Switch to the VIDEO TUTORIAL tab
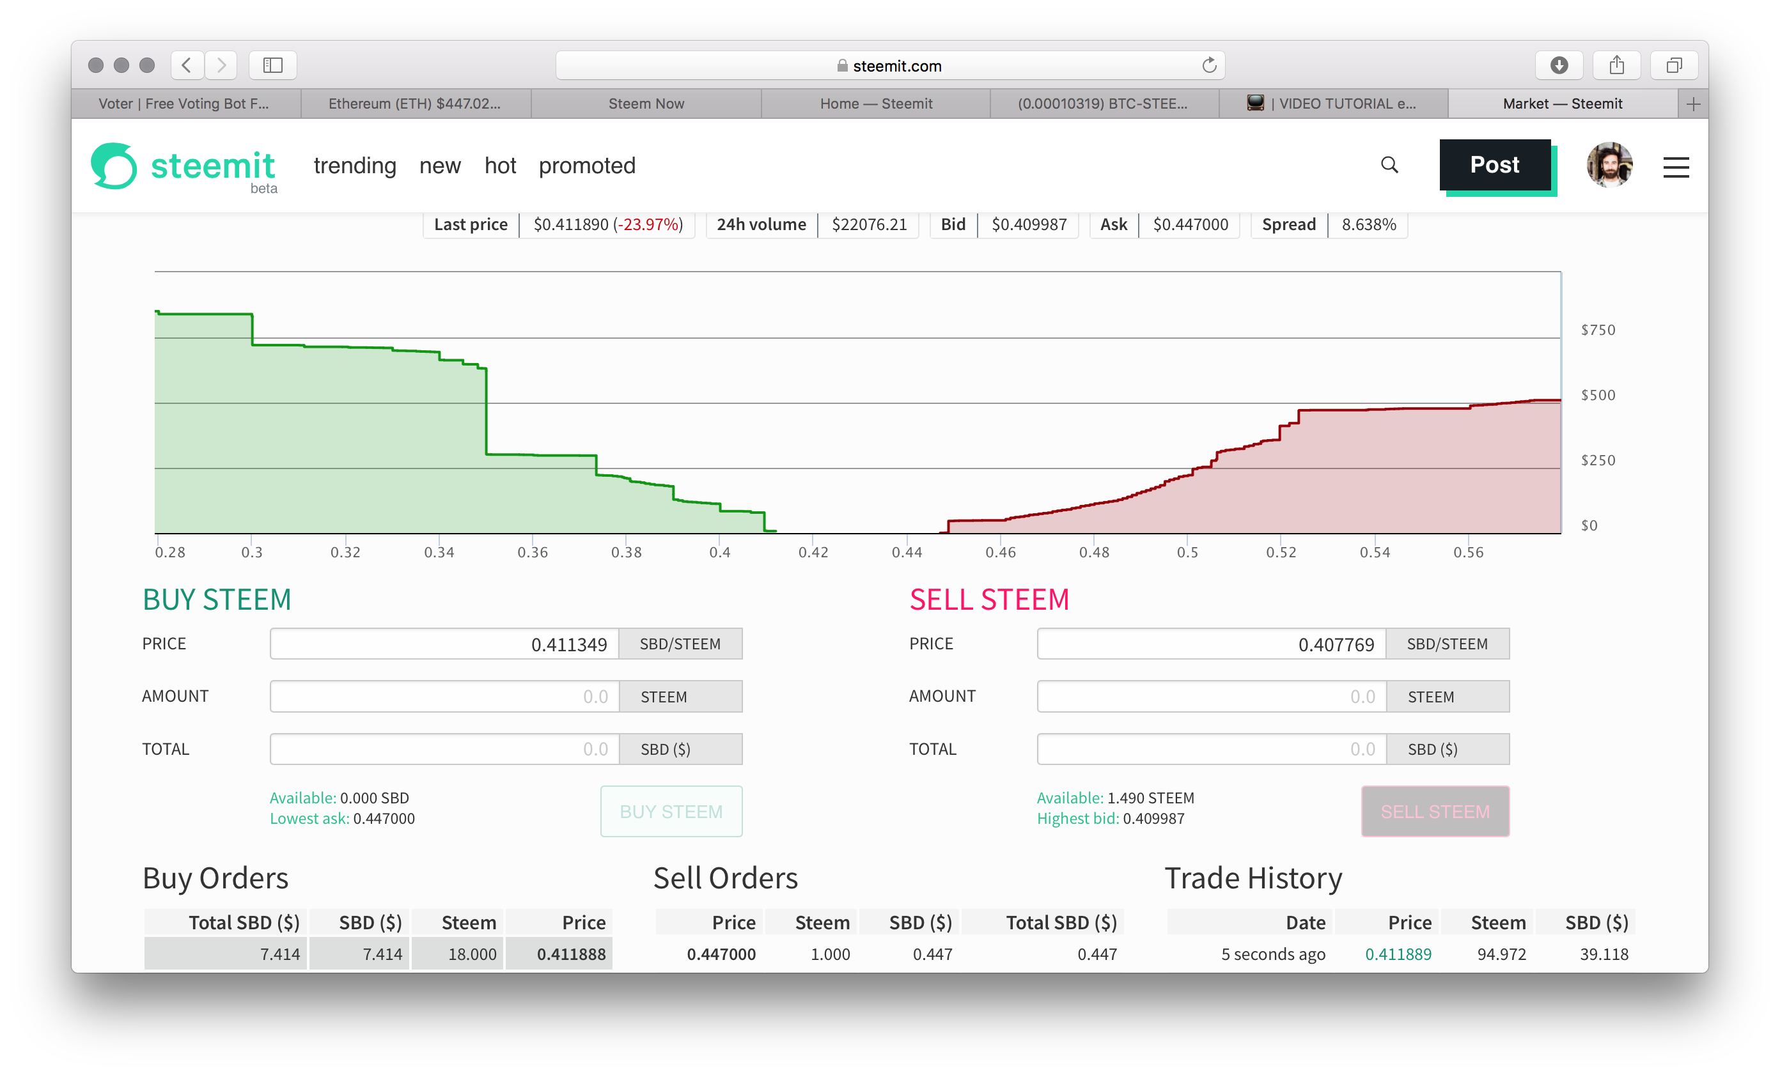1780x1075 pixels. tap(1334, 104)
